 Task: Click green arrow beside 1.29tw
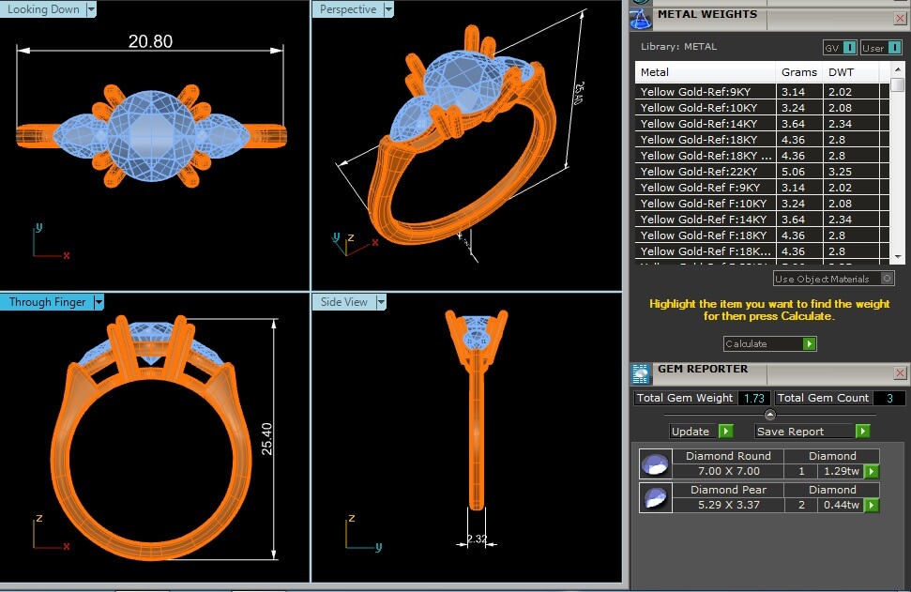(872, 471)
